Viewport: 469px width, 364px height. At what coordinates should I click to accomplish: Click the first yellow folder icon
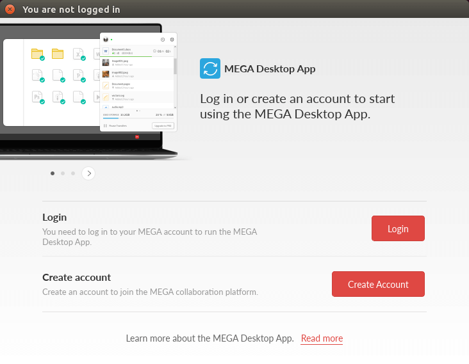(x=37, y=54)
